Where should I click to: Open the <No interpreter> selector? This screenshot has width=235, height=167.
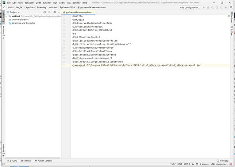(x=219, y=164)
